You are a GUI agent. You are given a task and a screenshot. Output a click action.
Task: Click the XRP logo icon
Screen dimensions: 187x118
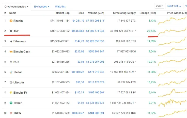11,31
